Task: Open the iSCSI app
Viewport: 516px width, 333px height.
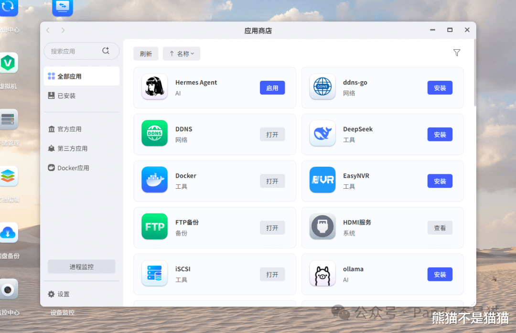Action: pyautogui.click(x=272, y=274)
